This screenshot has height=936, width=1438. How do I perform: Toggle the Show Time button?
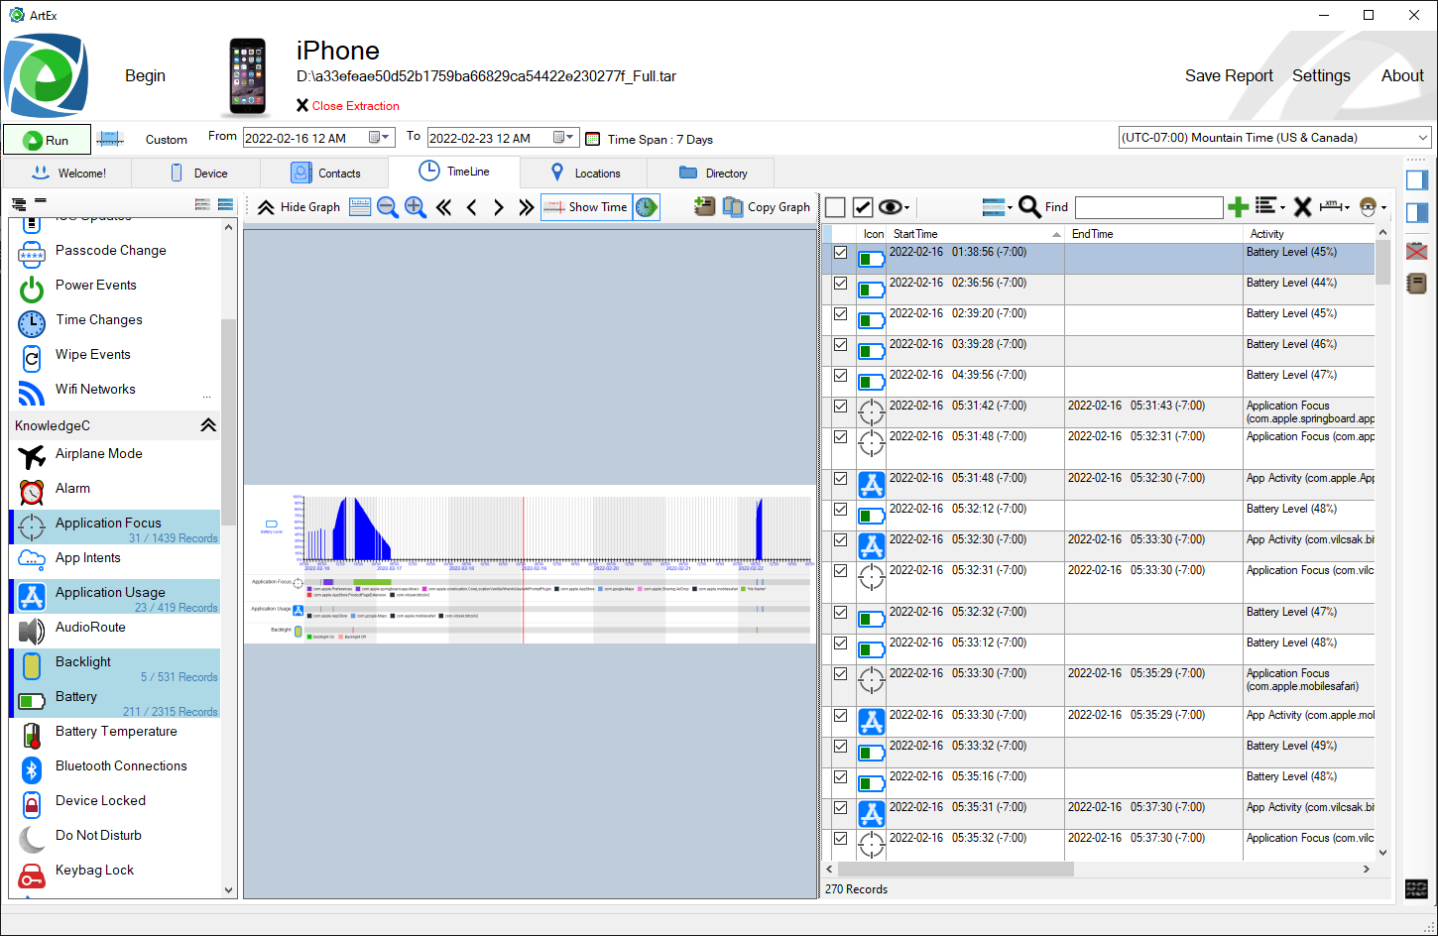(x=586, y=207)
